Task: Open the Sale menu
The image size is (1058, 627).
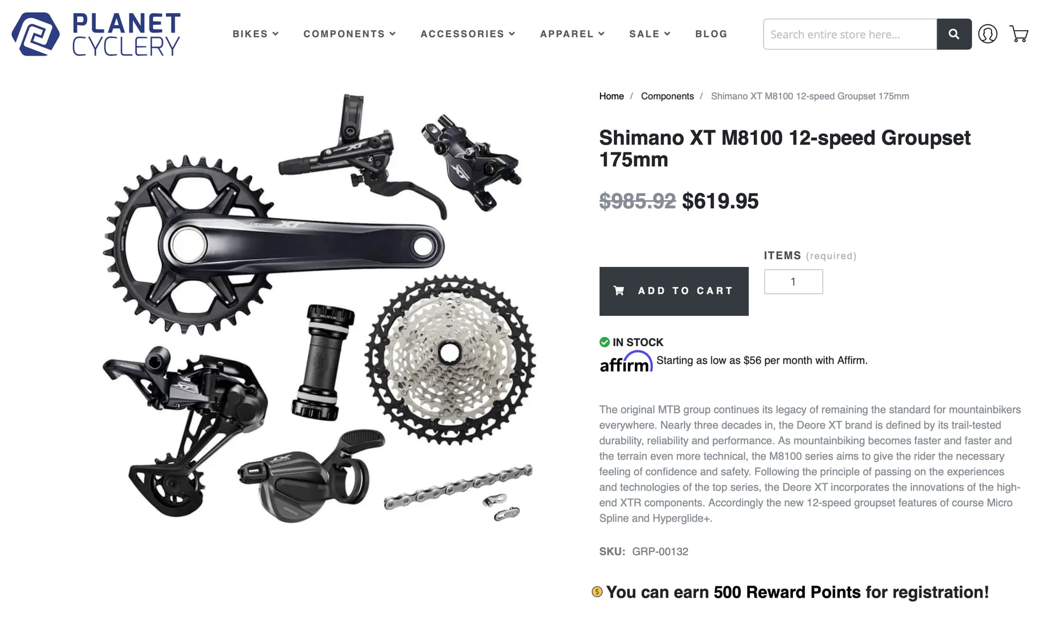Action: (x=650, y=34)
